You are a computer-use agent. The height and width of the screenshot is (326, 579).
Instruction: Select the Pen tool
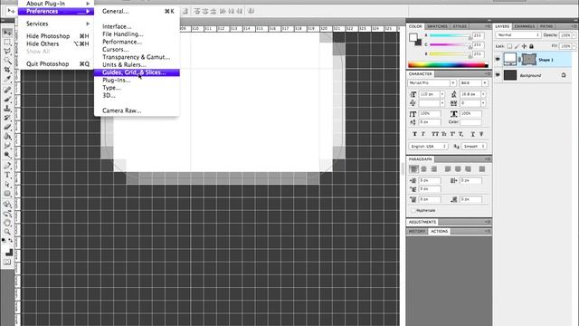coord(7,166)
